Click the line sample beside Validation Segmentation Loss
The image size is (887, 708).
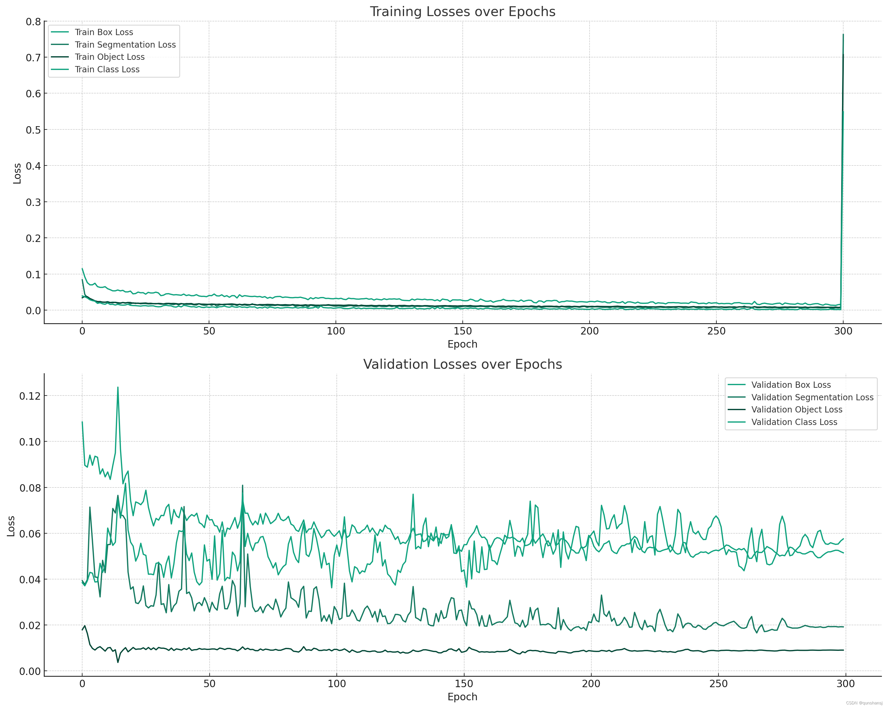tap(737, 397)
